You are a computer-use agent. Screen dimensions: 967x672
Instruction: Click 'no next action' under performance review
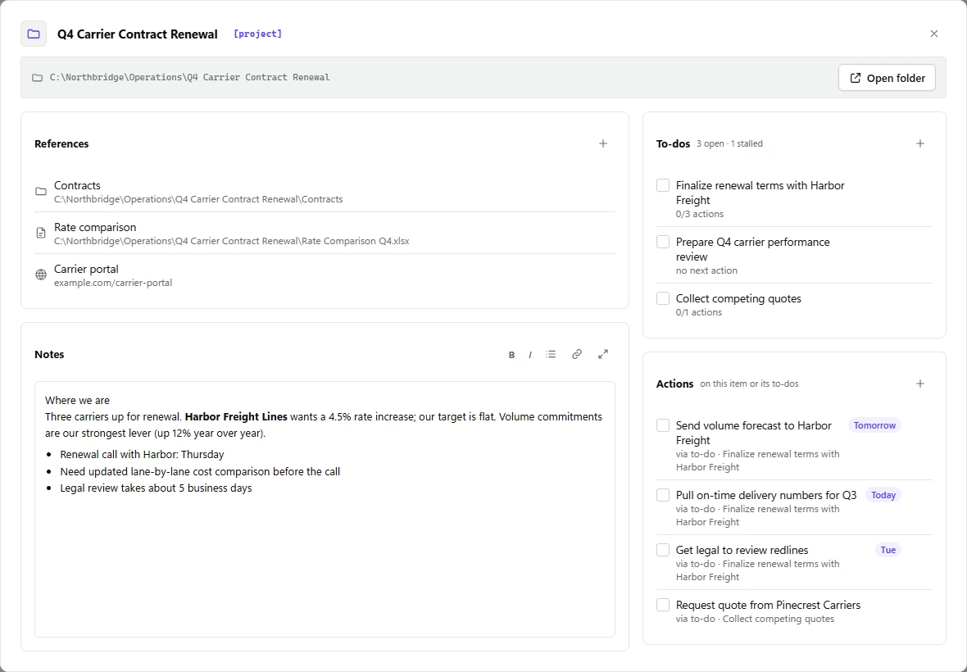[x=706, y=270]
